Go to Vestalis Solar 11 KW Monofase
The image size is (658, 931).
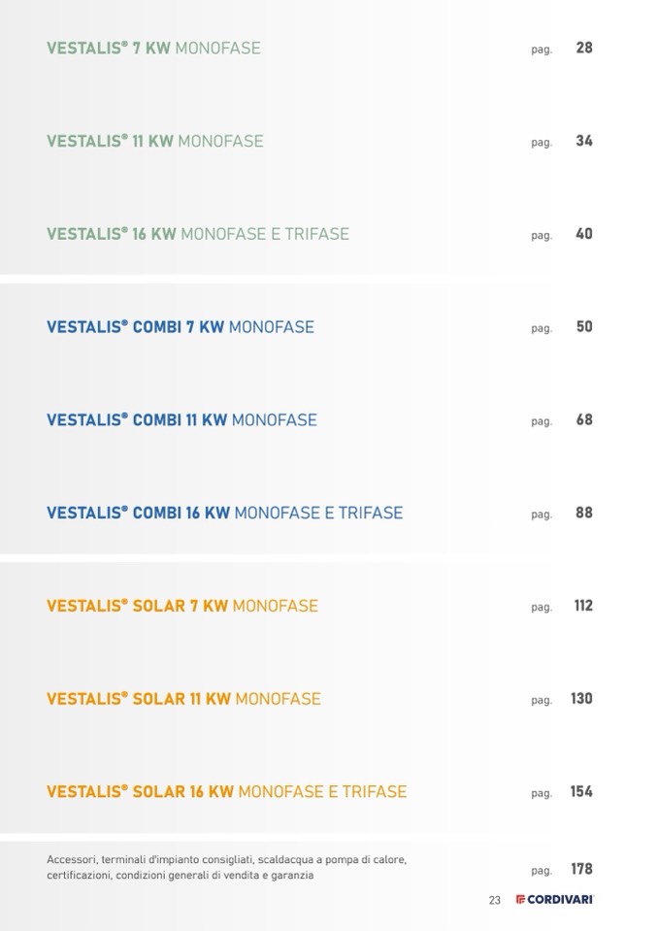183,699
